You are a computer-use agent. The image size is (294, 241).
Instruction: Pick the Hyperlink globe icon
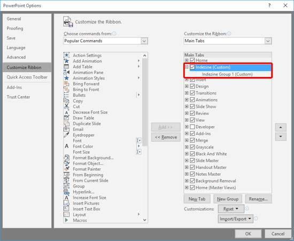(67, 192)
